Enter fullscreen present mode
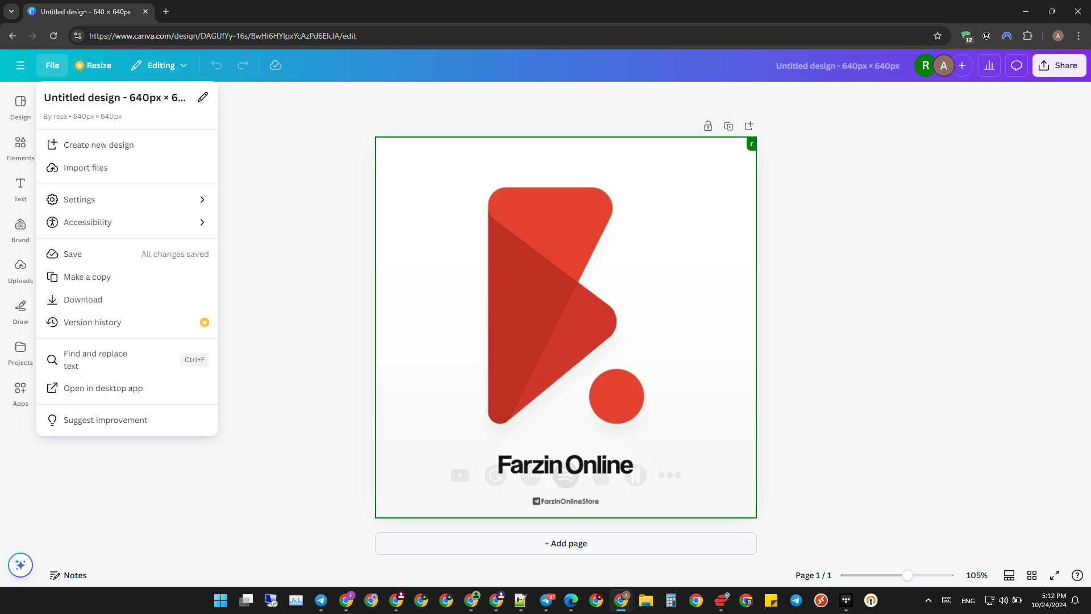The image size is (1091, 614). click(1055, 575)
